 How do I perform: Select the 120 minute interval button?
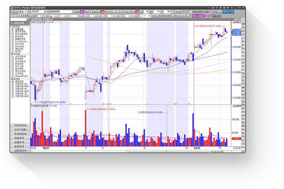click(x=141, y=12)
